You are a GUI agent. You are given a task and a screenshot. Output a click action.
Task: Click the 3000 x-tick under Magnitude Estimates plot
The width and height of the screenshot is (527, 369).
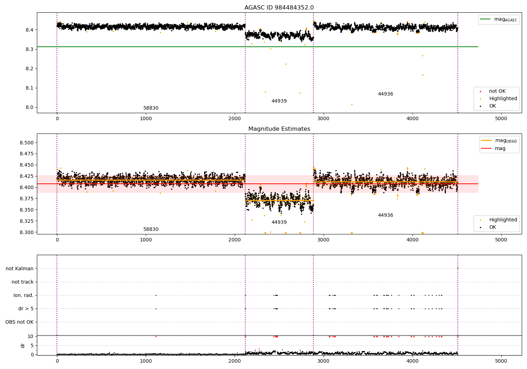click(x=323, y=240)
